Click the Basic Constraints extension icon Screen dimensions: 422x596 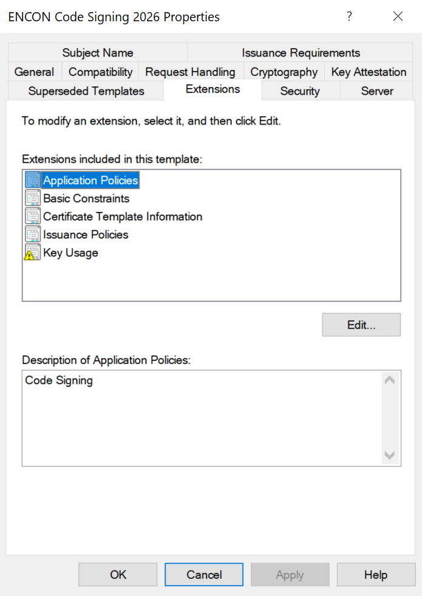[x=33, y=199]
